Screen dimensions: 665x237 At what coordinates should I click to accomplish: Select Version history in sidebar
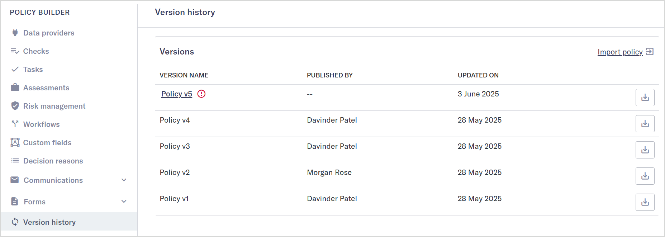click(x=49, y=222)
